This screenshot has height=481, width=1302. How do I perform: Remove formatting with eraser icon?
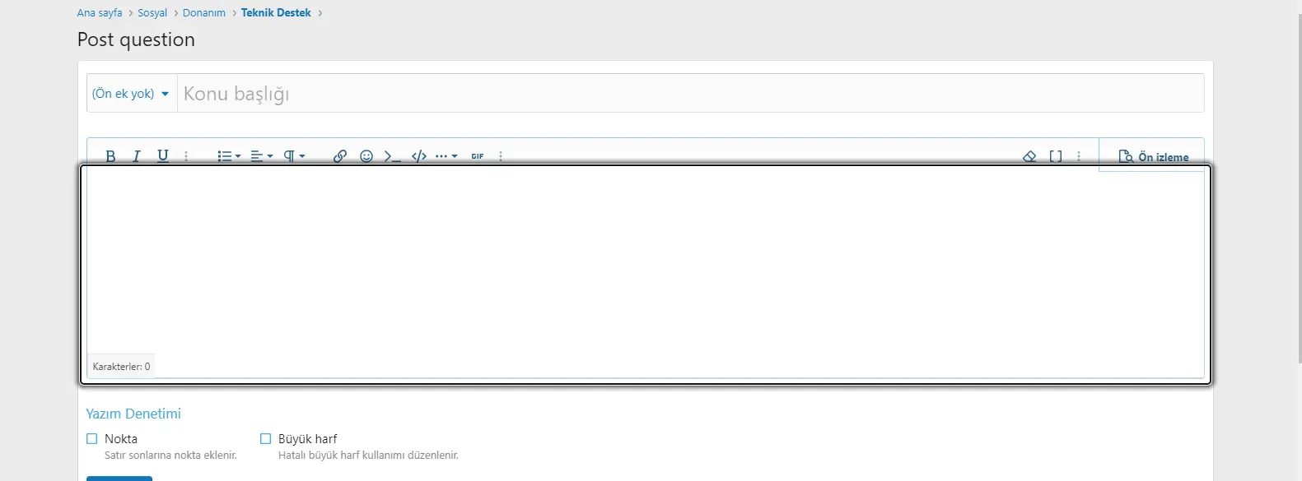1029,156
